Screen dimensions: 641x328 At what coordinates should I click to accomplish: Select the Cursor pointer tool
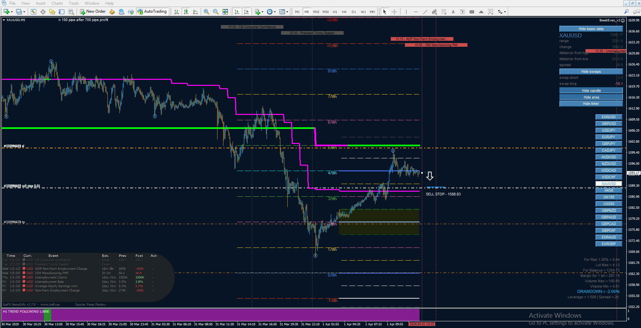(x=385, y=12)
